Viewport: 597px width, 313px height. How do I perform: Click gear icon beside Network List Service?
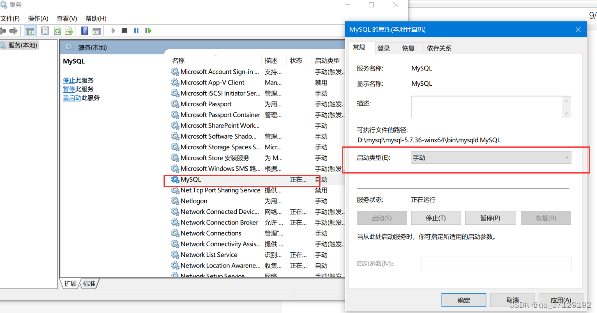175,255
